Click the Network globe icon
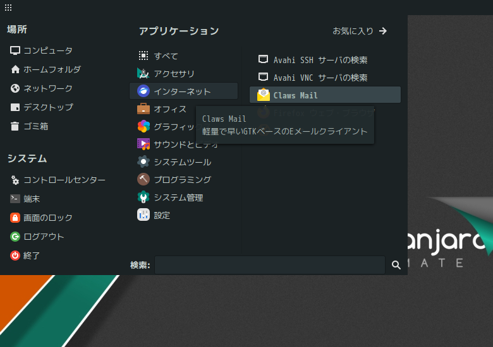The width and height of the screenshot is (493, 347). (15, 88)
